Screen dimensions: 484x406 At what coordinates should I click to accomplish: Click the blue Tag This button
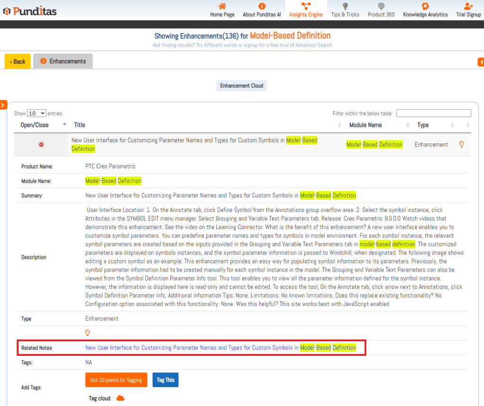(165, 380)
